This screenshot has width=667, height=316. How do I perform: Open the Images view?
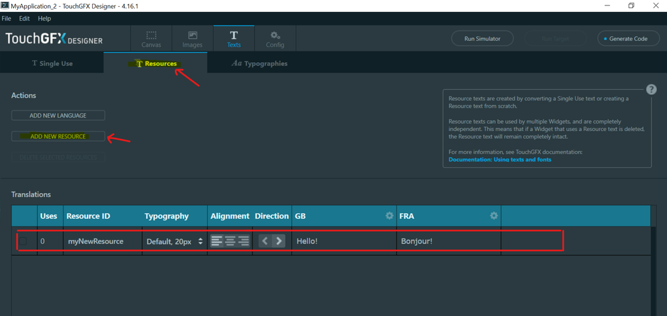pyautogui.click(x=192, y=39)
